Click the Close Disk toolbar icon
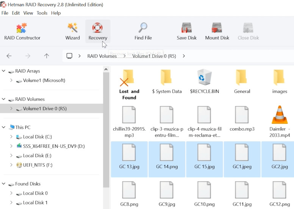The height and width of the screenshot is (209, 294). (248, 31)
